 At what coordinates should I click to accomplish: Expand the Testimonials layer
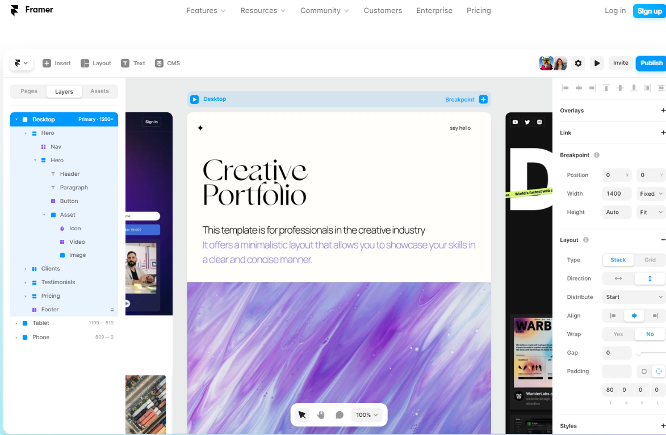click(26, 282)
